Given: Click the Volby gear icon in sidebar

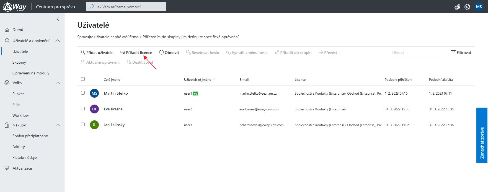Looking at the screenshot, I should [7, 83].
